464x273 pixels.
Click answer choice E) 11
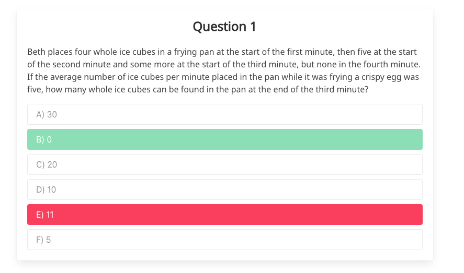pyautogui.click(x=224, y=215)
